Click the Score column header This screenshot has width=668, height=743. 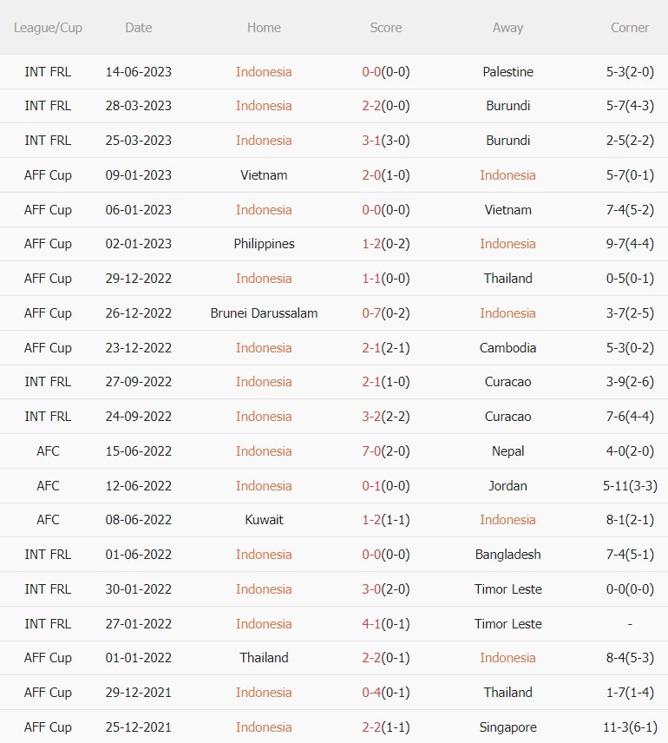click(386, 28)
